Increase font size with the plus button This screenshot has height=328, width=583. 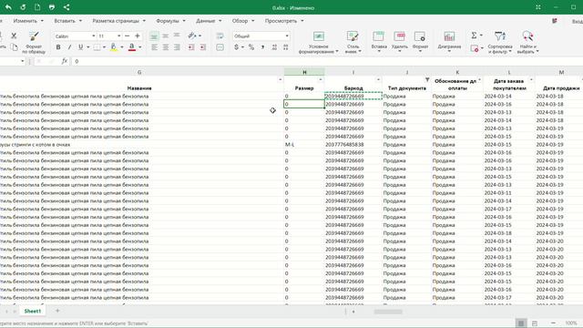coord(138,36)
